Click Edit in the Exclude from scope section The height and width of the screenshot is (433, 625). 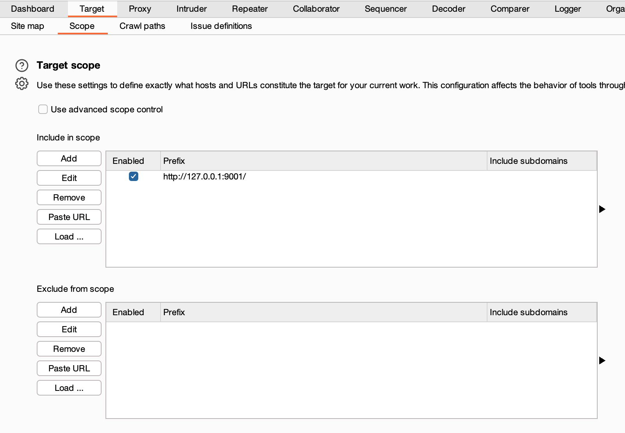click(69, 330)
